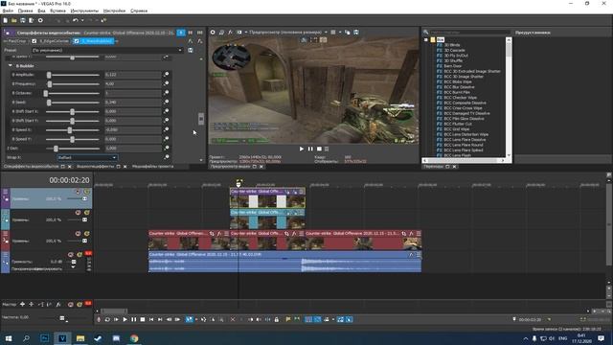Click the Save project toolbar icon
613x345 pixels.
coord(23,20)
